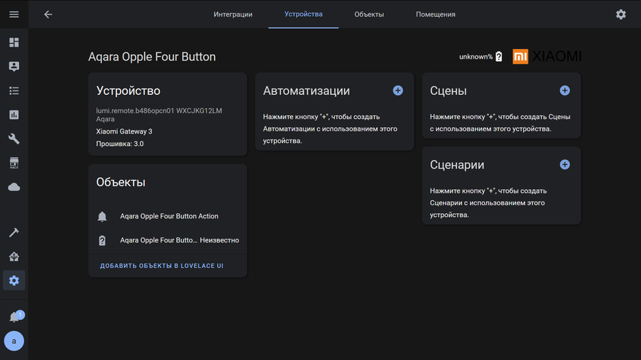The height and width of the screenshot is (360, 641).
Task: Open the History chart sidebar icon
Action: point(14,115)
